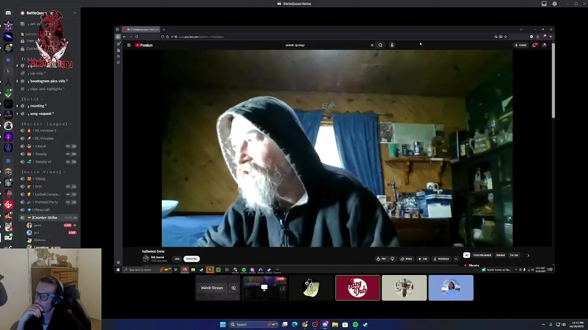Join Pummel Party voice channel
Viewport: 588px width, 330px height.
tap(45, 202)
